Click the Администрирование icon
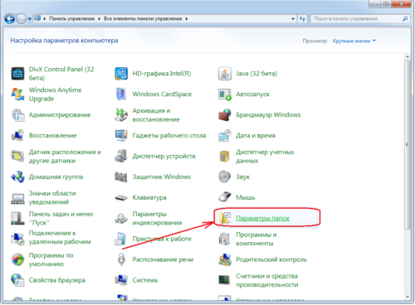Viewport: 415px width, 305px height. click(x=17, y=115)
